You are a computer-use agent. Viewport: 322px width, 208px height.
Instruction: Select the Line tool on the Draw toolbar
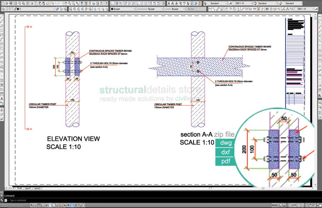pyautogui.click(x=3, y=16)
